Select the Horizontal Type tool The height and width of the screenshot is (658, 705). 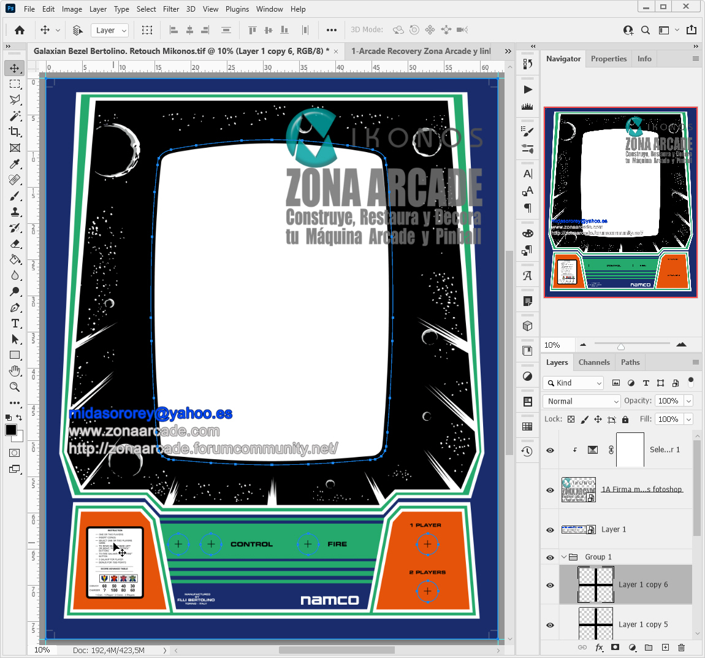coord(15,323)
